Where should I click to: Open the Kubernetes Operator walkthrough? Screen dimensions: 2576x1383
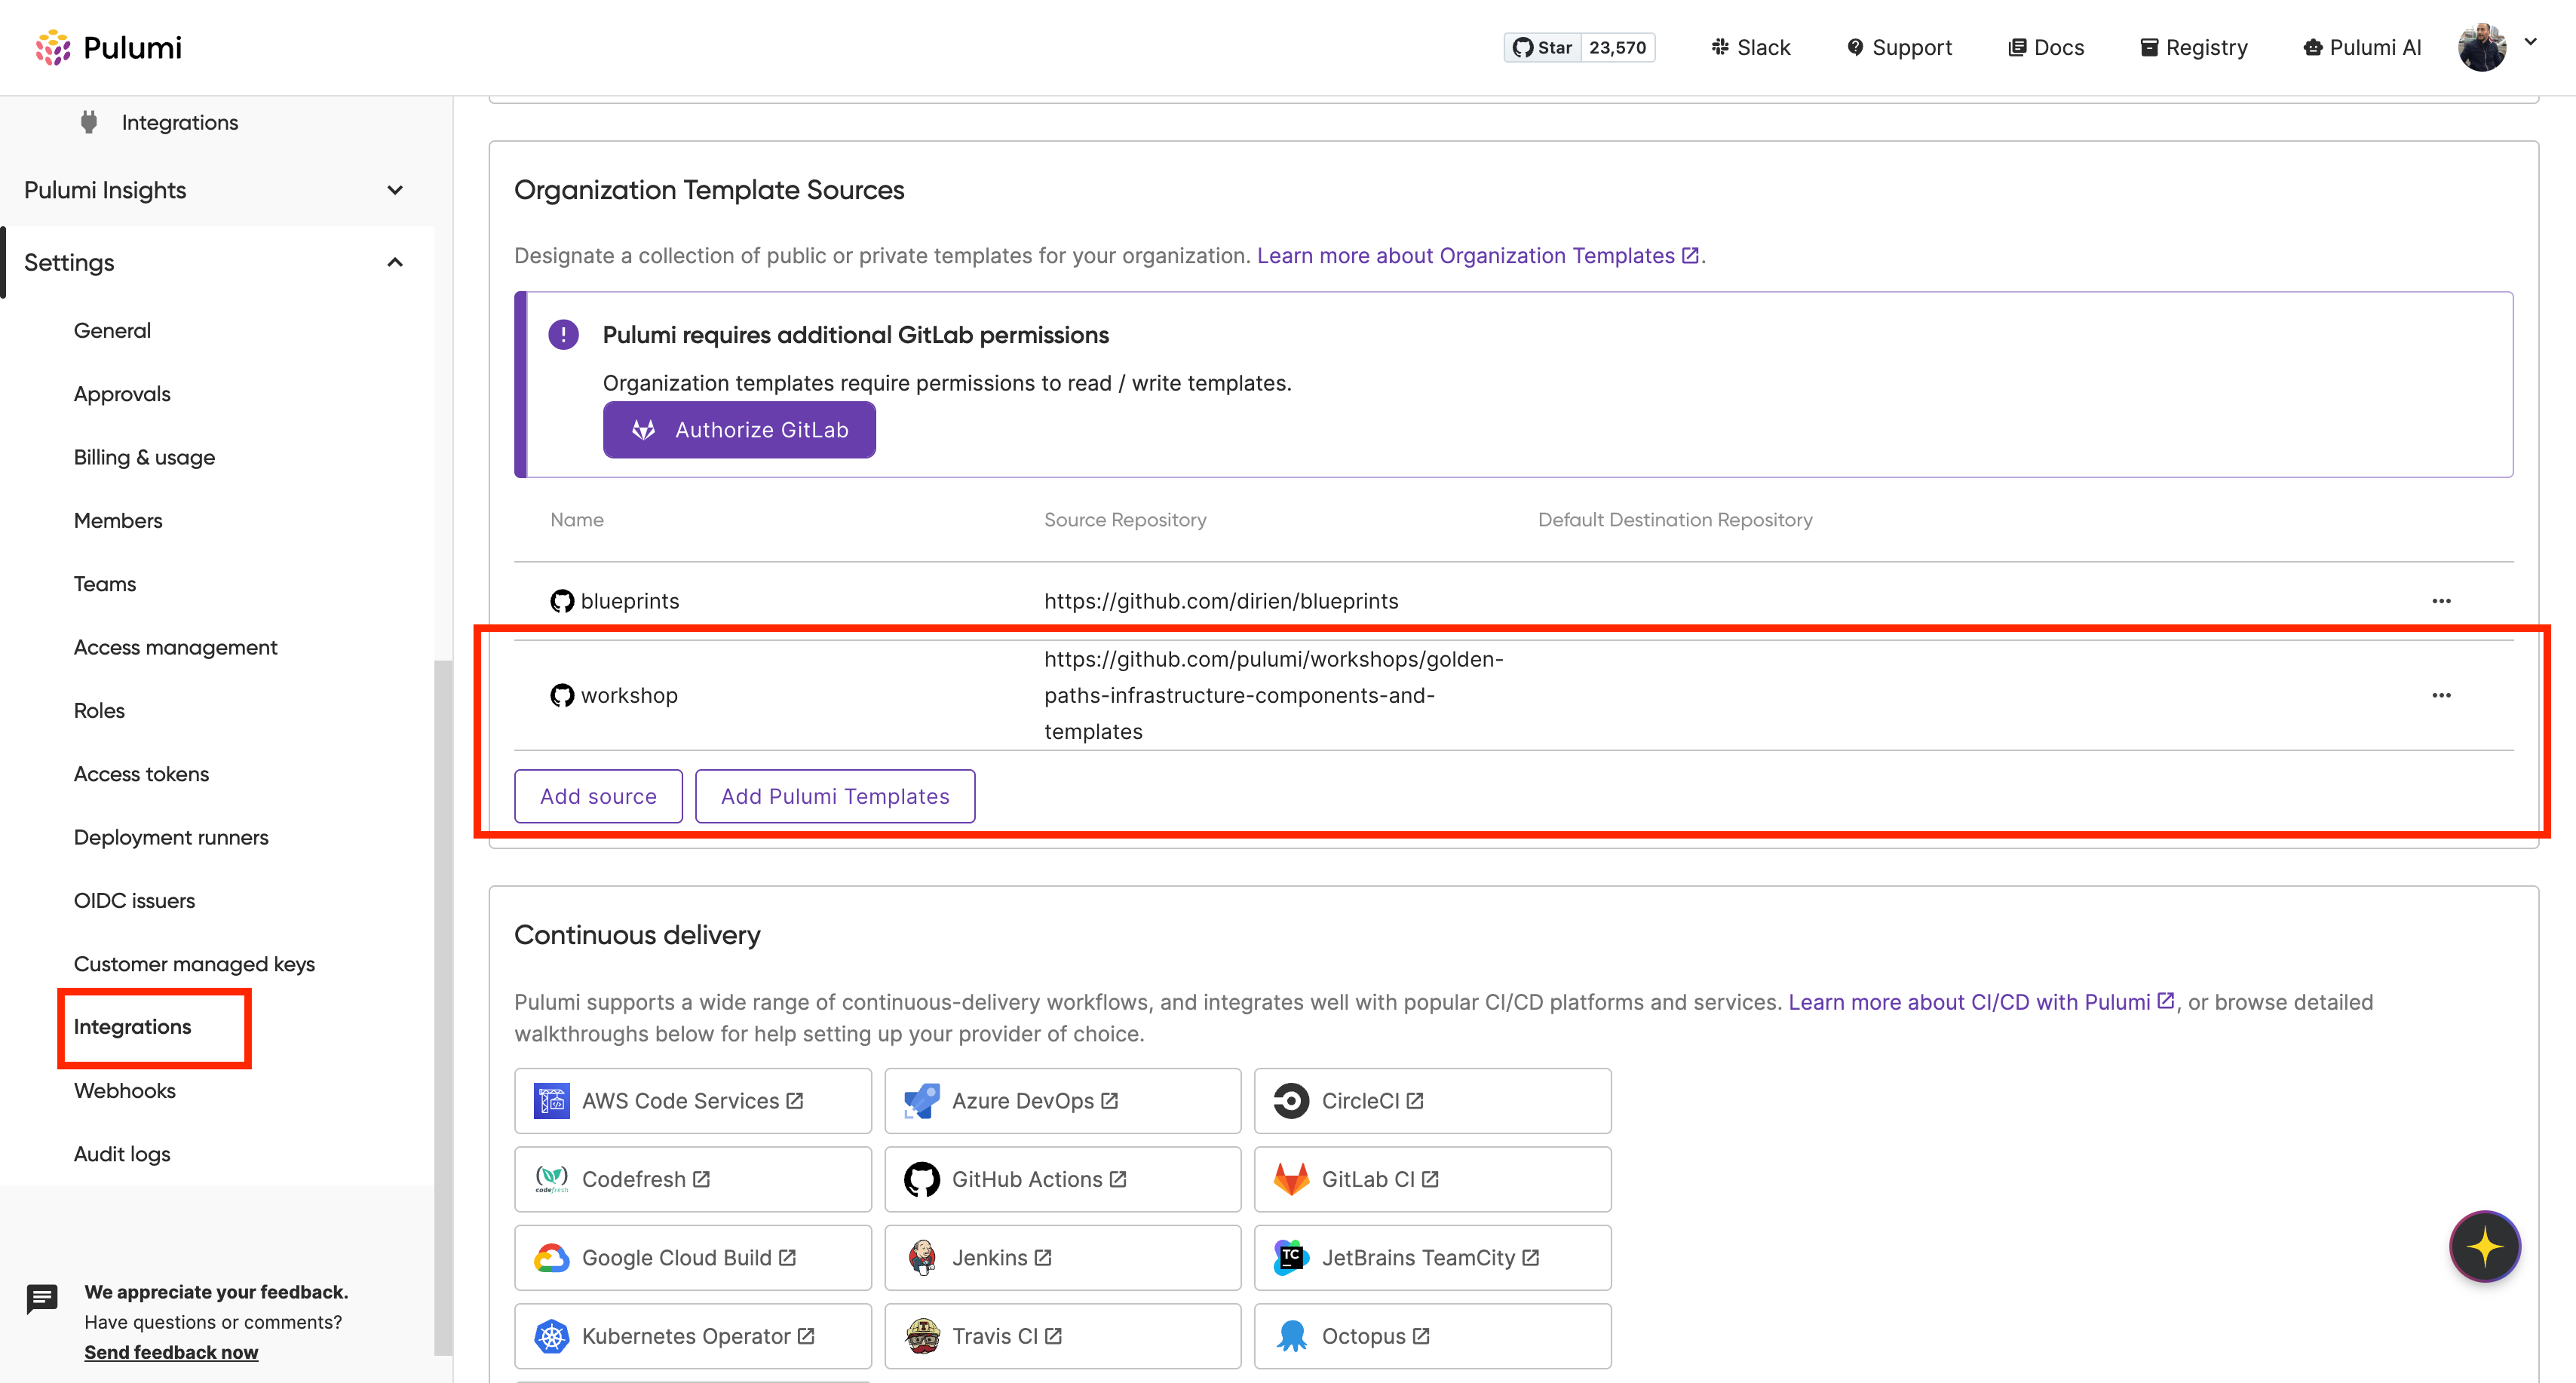tap(693, 1336)
